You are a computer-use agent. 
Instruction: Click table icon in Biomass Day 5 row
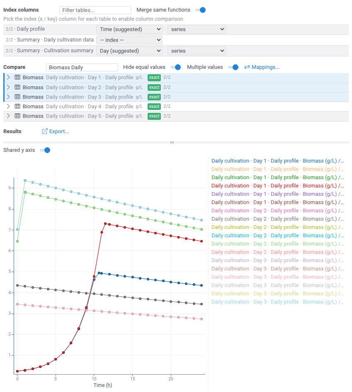pyautogui.click(x=17, y=116)
